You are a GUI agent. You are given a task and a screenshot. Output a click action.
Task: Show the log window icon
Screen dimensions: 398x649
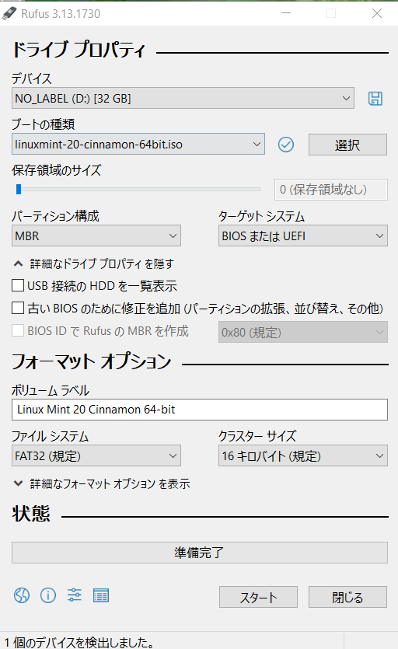(101, 595)
